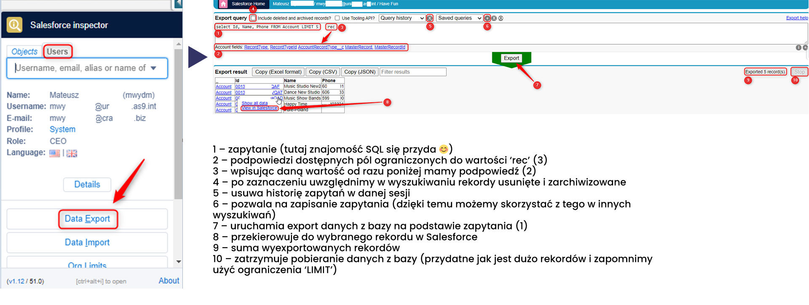Clear query history with X icon
This screenshot has height=305, width=809.
tap(429, 18)
